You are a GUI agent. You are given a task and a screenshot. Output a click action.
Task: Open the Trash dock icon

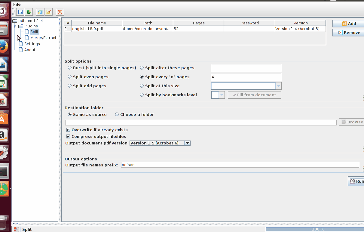pyautogui.click(x=4, y=223)
